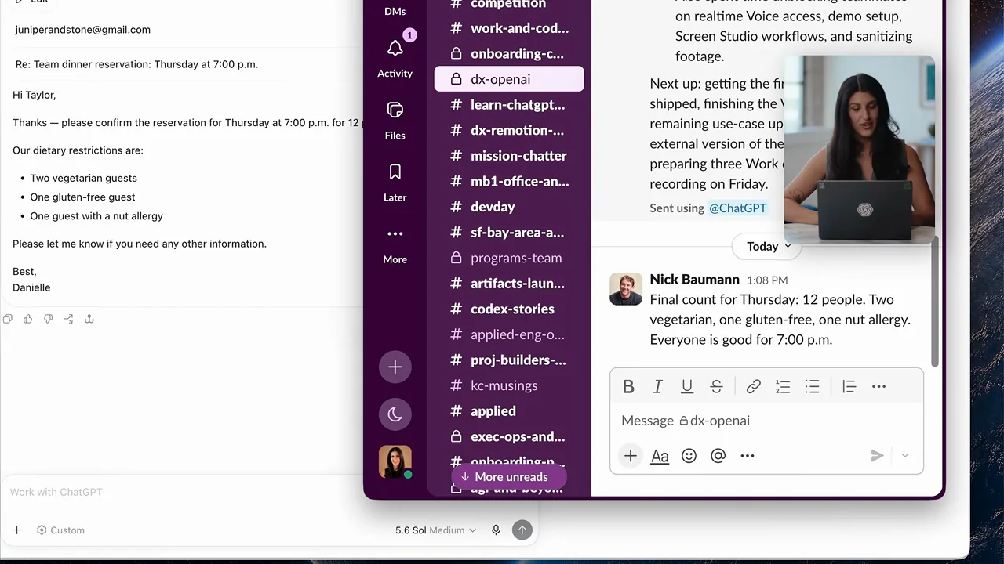Open more composer actions next to mention

click(747, 456)
